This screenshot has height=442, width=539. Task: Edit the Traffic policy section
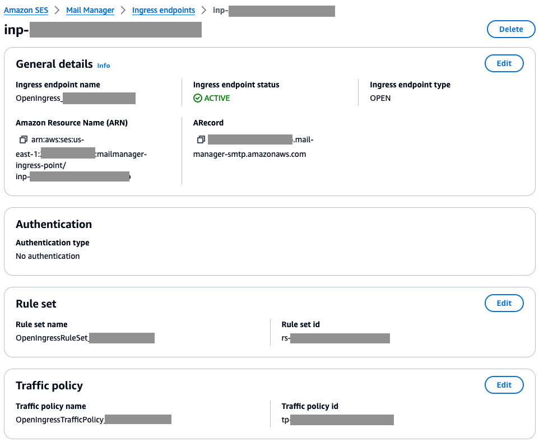503,385
